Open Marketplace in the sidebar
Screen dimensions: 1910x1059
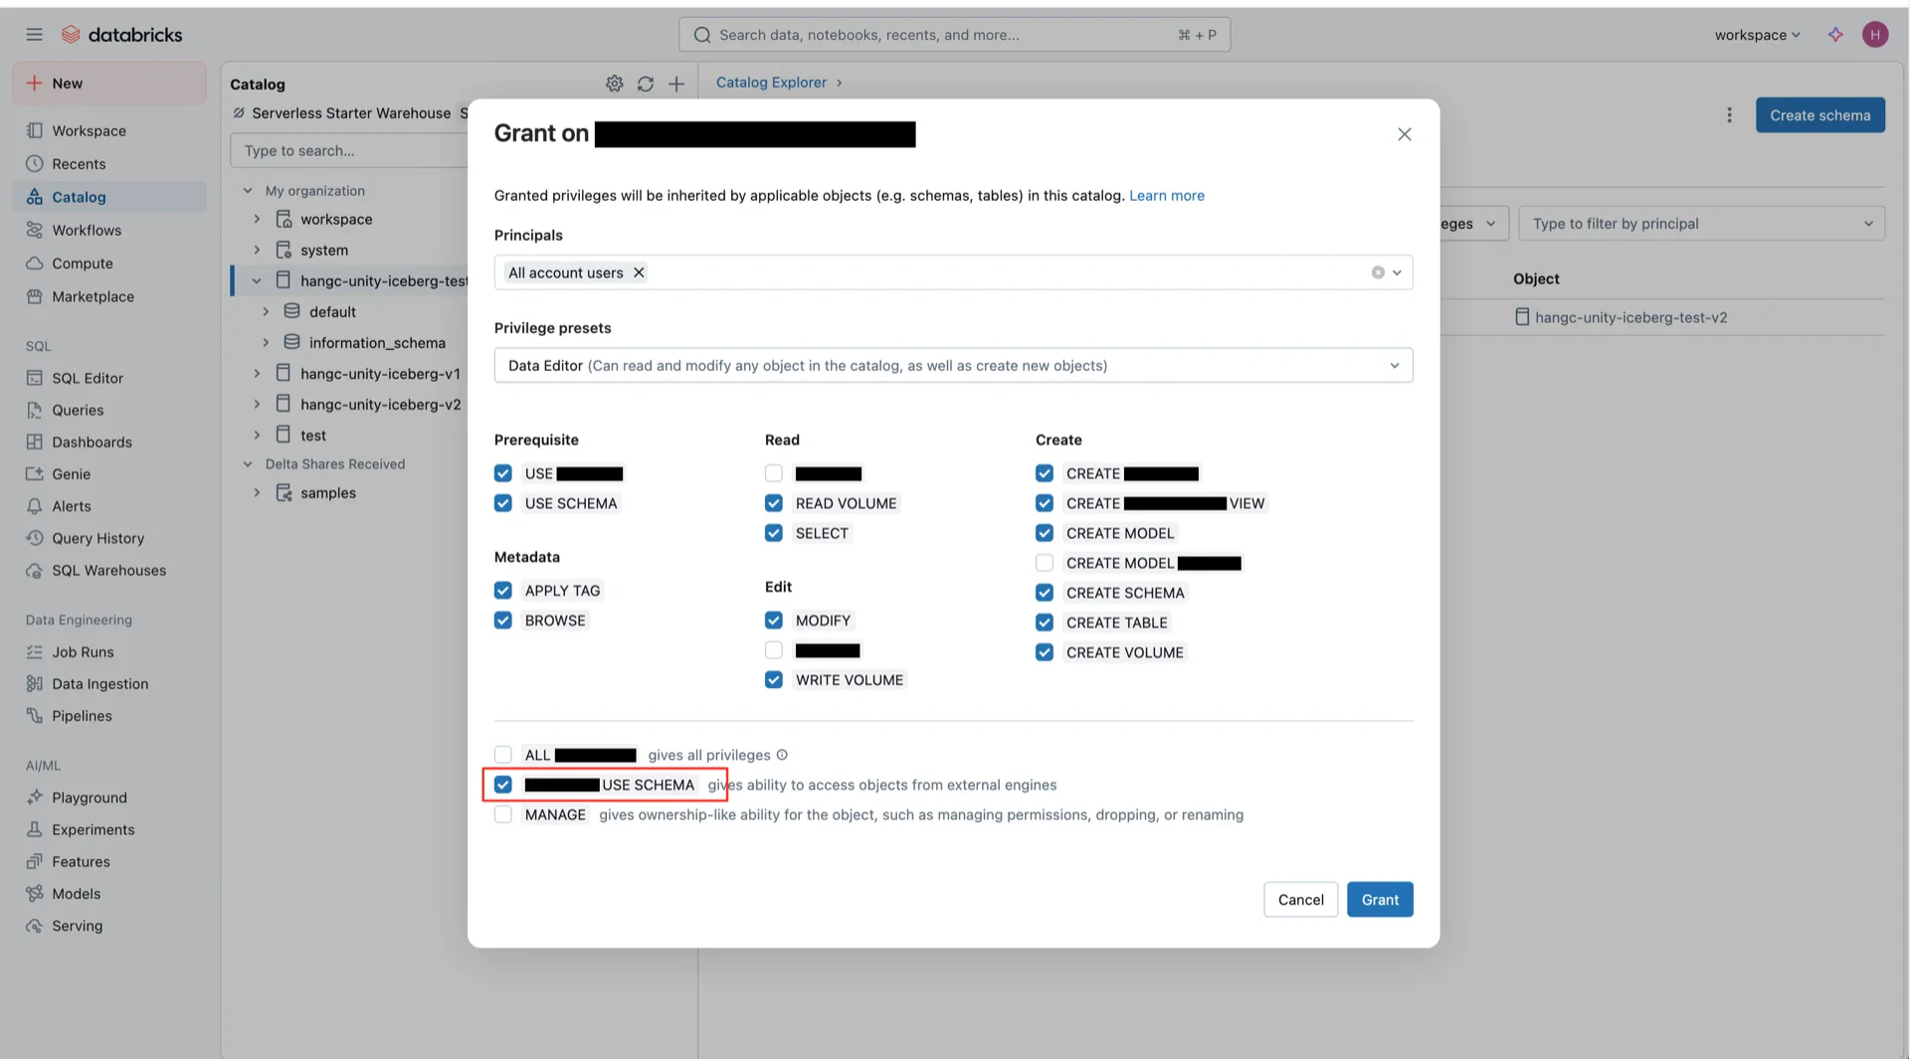pos(109,296)
